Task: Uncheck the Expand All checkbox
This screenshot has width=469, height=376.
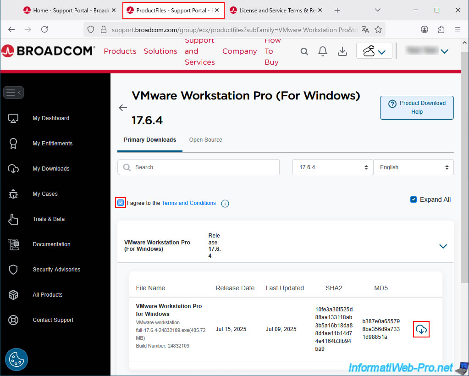Action: (414, 199)
